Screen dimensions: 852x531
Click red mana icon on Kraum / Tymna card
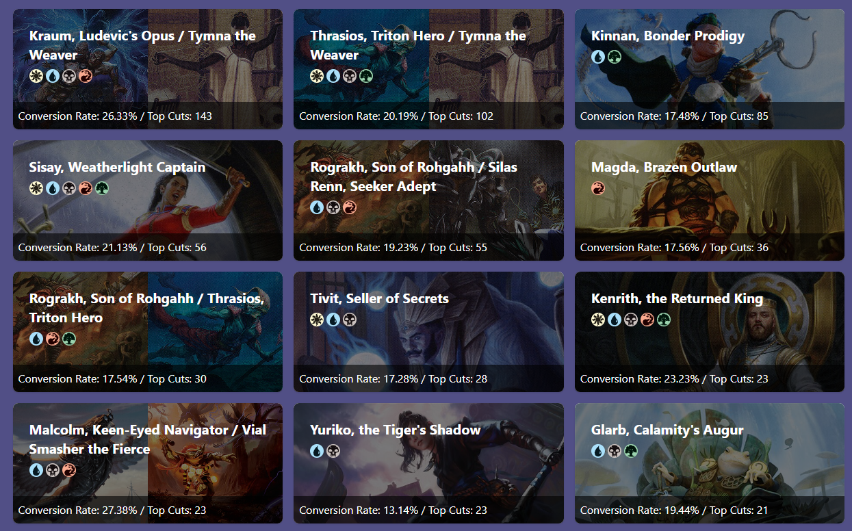pyautogui.click(x=86, y=76)
